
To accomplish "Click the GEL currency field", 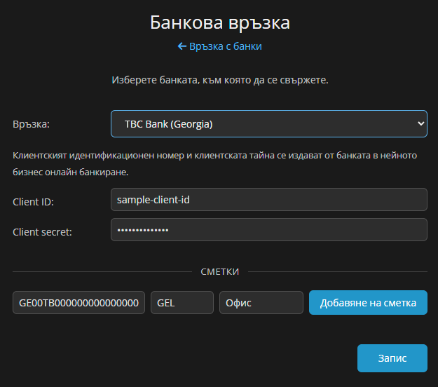I will (182, 303).
